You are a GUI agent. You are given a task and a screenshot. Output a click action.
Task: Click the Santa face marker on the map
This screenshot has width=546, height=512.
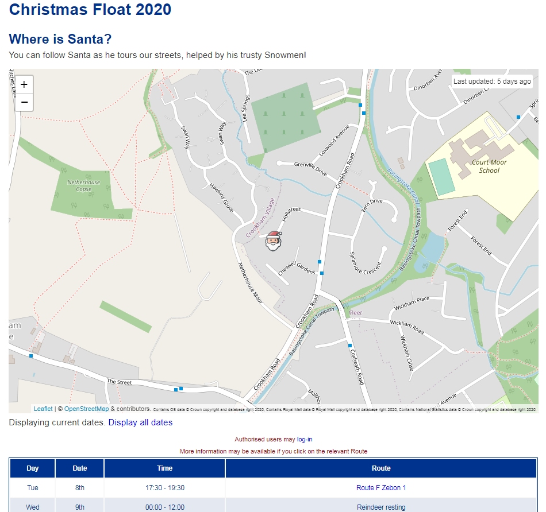click(273, 242)
